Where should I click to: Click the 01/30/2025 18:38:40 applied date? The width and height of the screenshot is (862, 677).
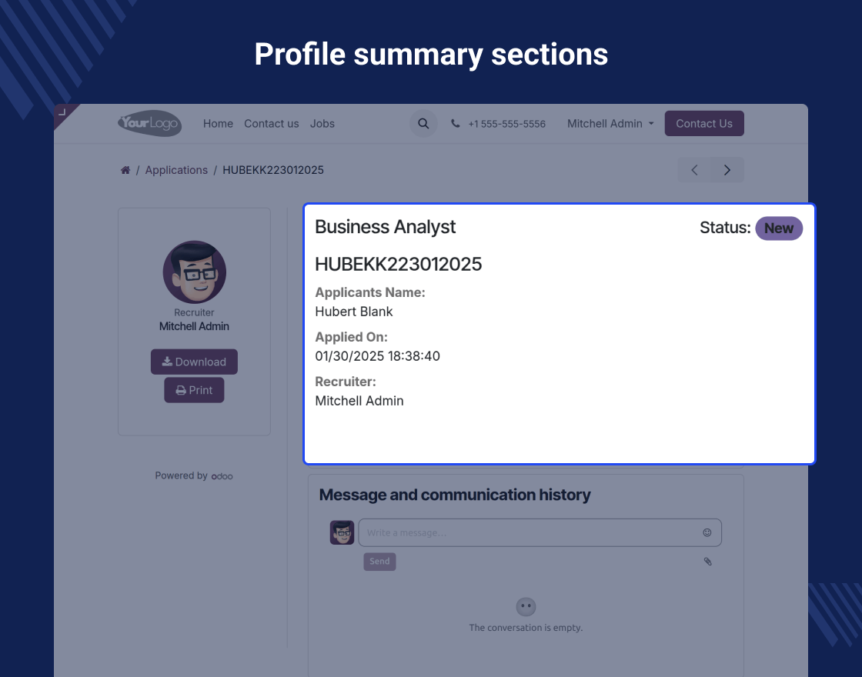(378, 356)
